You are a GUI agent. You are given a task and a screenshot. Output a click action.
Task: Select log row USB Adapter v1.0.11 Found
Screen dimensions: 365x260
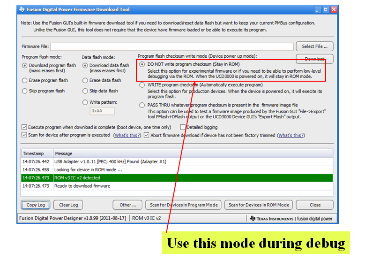point(177,161)
